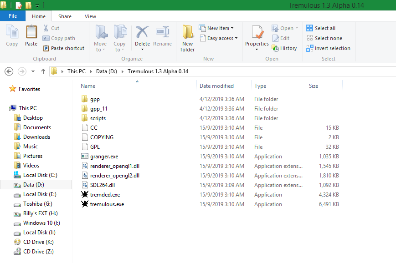Select Local Disk (C:) in navigation pane
The image size is (396, 263).
[x=40, y=175]
